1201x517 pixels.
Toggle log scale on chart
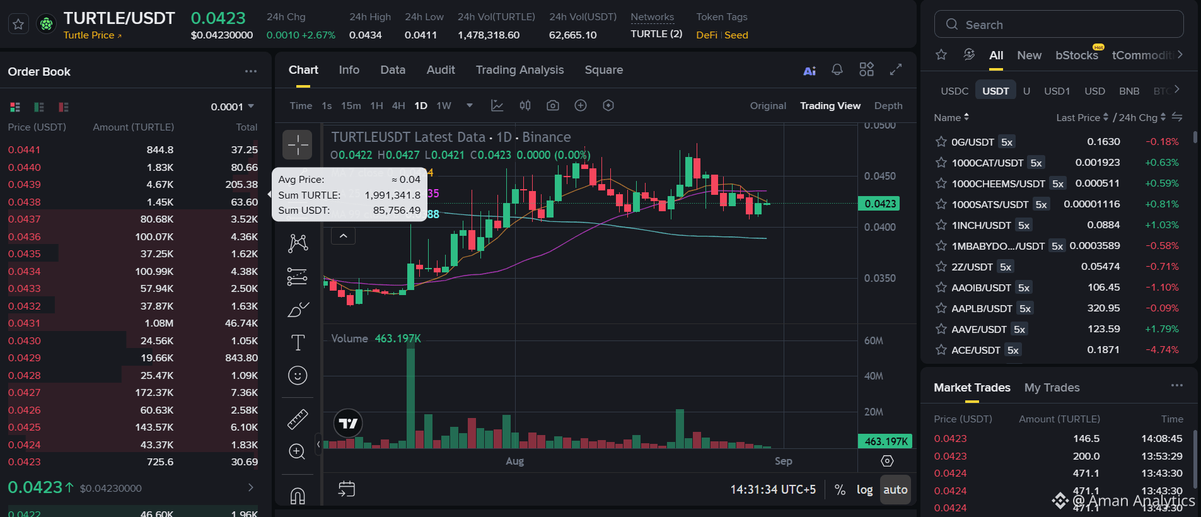[864, 490]
